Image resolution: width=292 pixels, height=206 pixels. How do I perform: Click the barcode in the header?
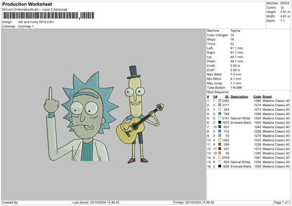(48, 16)
